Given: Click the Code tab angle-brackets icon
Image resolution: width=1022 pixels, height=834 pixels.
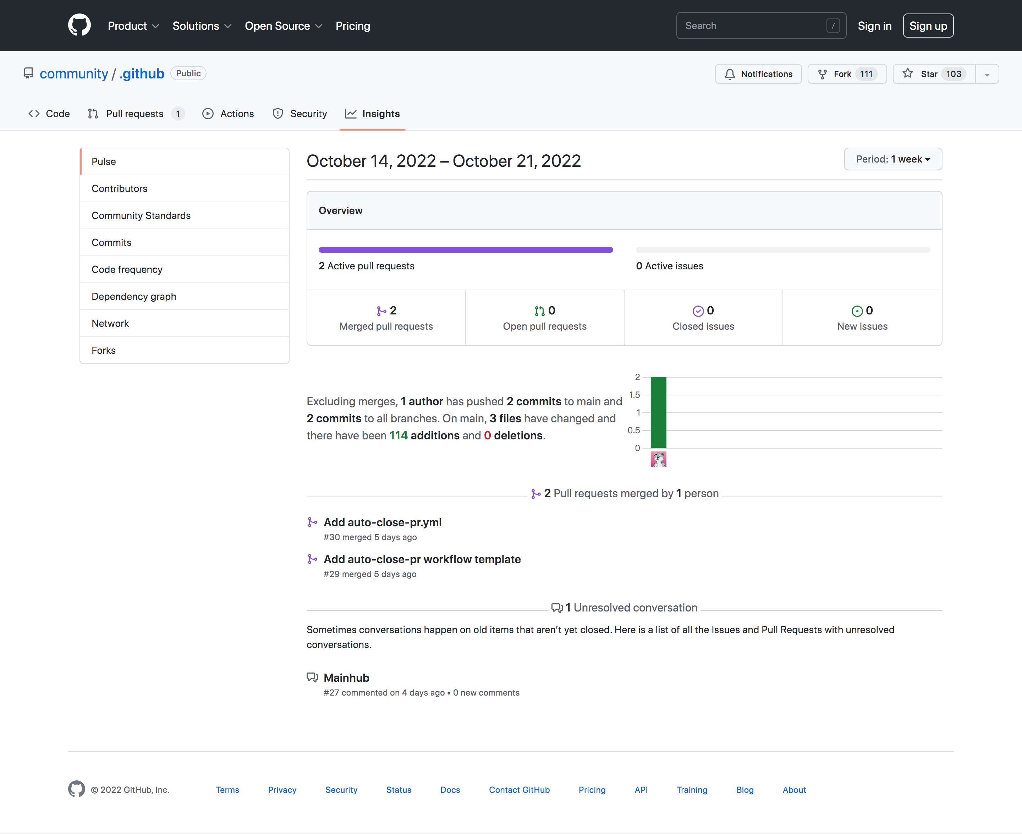Looking at the screenshot, I should tap(34, 114).
